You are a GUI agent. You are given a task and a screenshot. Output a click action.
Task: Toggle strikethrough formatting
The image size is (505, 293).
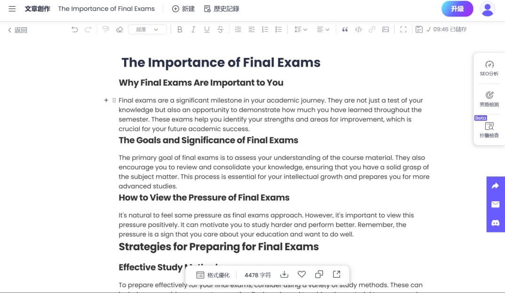221,30
